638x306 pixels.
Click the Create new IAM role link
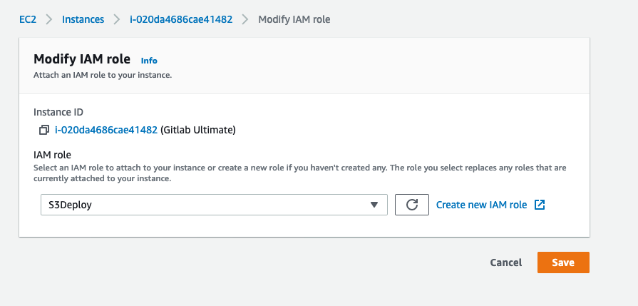(x=481, y=205)
